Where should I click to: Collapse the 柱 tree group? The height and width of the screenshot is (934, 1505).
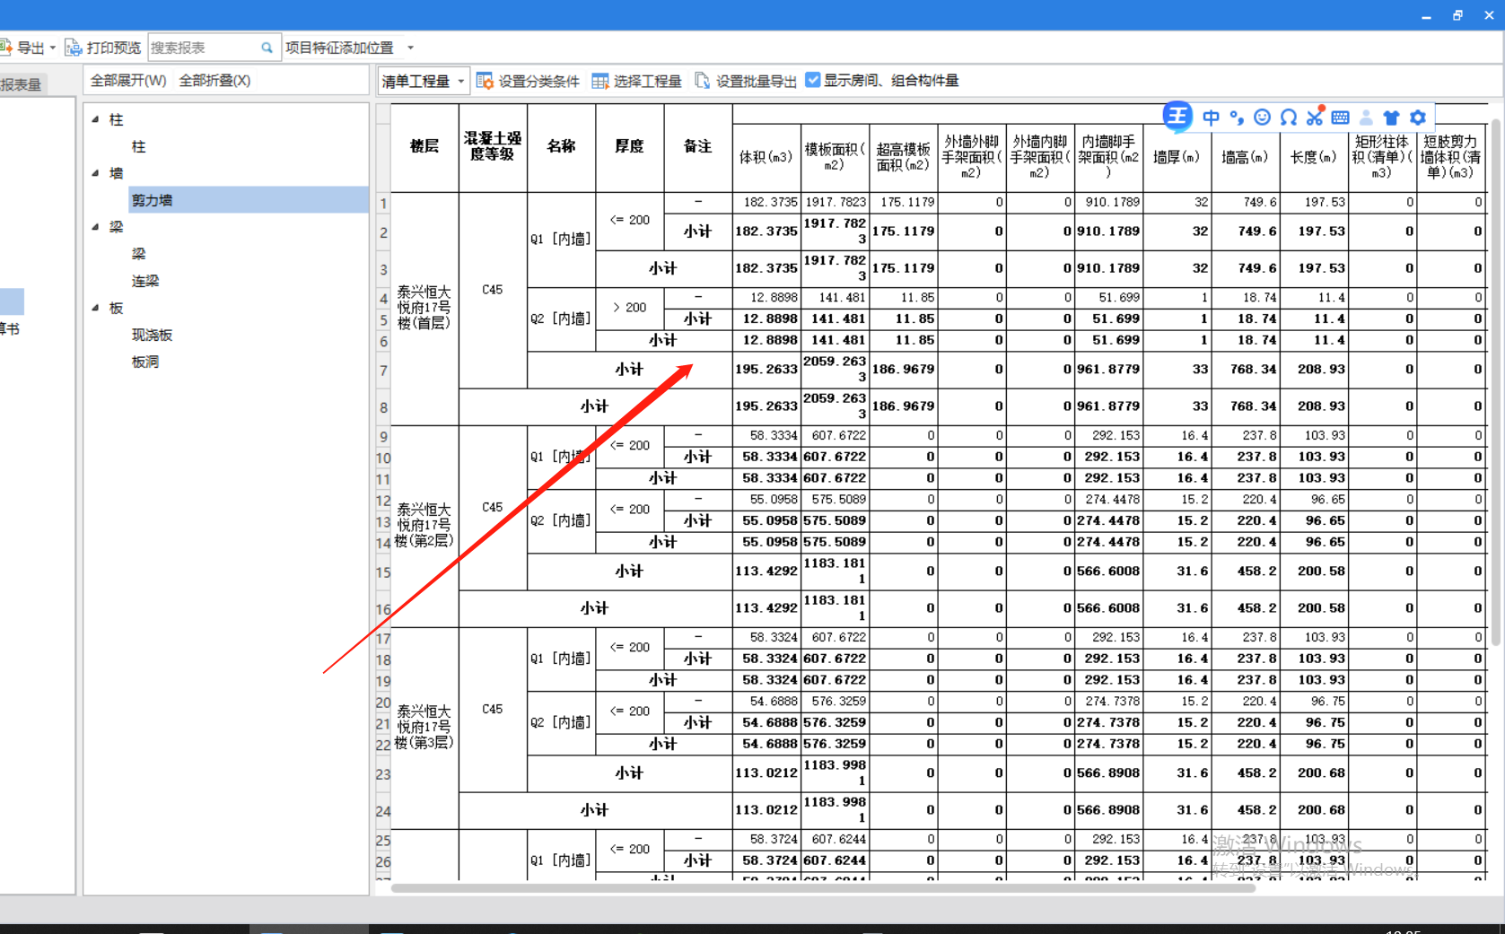(x=96, y=119)
